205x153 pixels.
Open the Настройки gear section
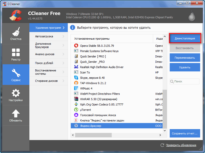[x=16, y=95]
